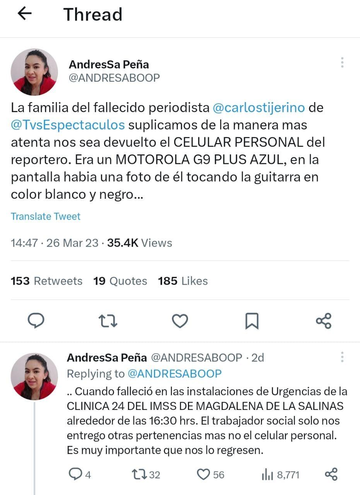View analytics showing 8,771 views
360x495 pixels.
tap(280, 475)
